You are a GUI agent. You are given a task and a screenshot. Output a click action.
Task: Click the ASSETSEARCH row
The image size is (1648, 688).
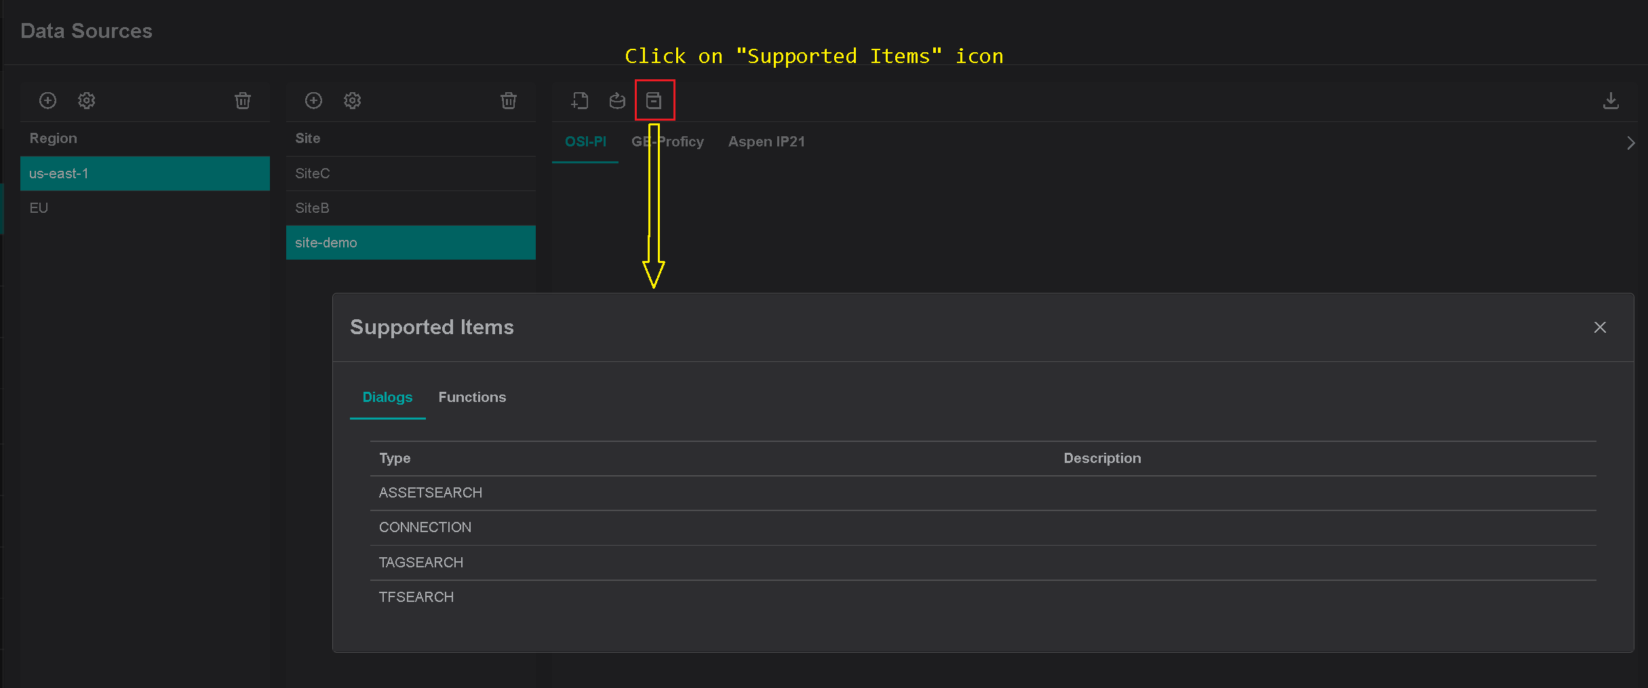tap(983, 493)
